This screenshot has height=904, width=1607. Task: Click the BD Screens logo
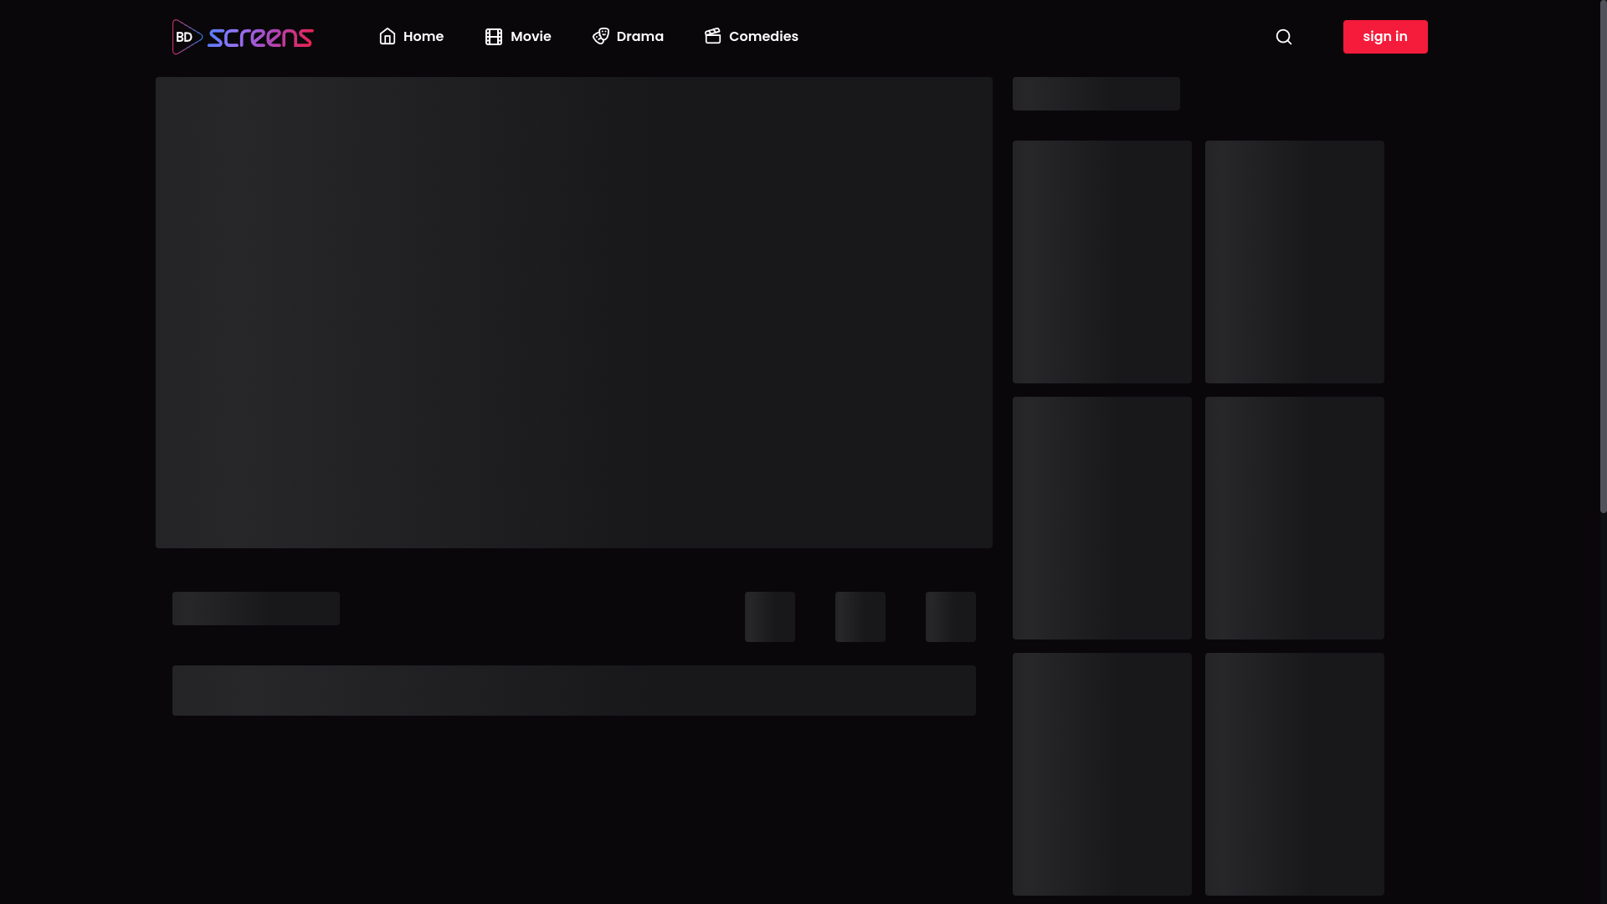(243, 37)
